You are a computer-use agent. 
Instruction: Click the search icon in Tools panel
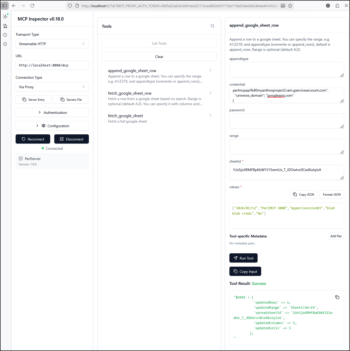point(212,26)
